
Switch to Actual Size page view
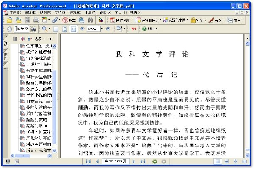pyautogui.click(x=55, y=29)
